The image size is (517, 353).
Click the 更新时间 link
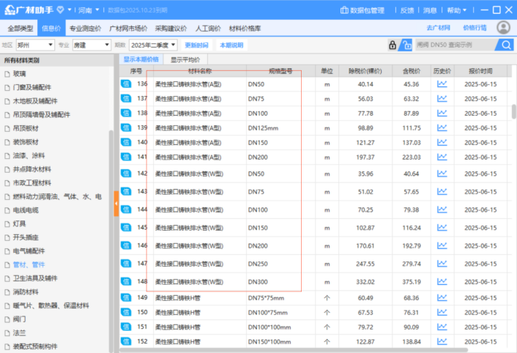pos(196,45)
